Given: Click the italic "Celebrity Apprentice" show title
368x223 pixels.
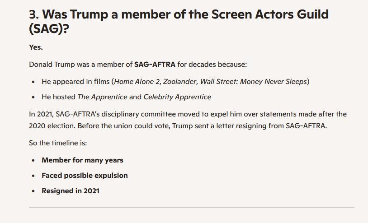Looking at the screenshot, I should coord(177,97).
